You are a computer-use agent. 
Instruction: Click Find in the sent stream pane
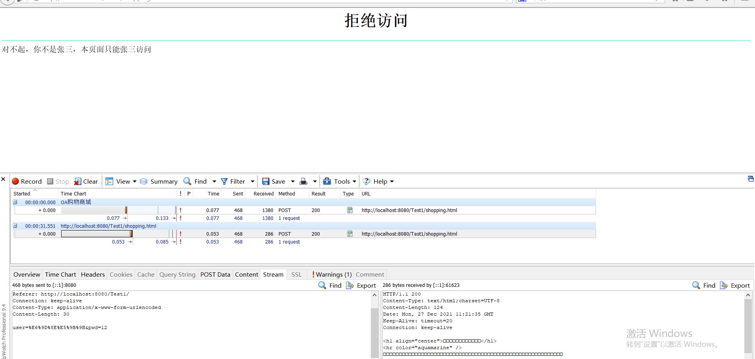tap(330, 285)
